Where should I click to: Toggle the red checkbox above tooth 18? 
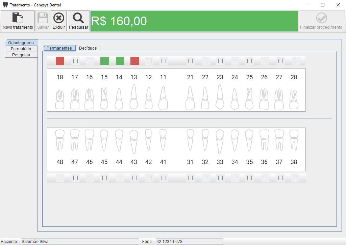pos(60,61)
